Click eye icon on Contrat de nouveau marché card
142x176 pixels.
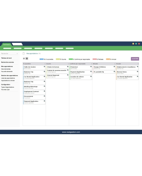click(68, 70)
